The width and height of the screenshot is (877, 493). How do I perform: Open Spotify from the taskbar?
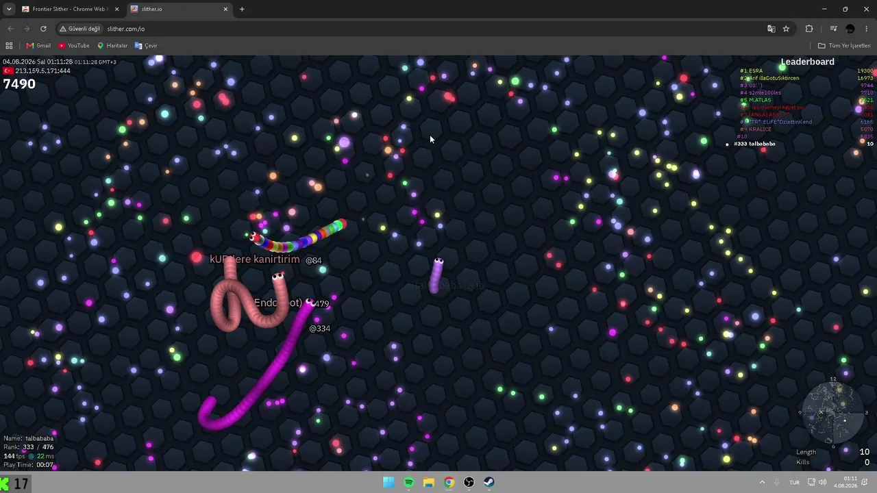pos(409,482)
